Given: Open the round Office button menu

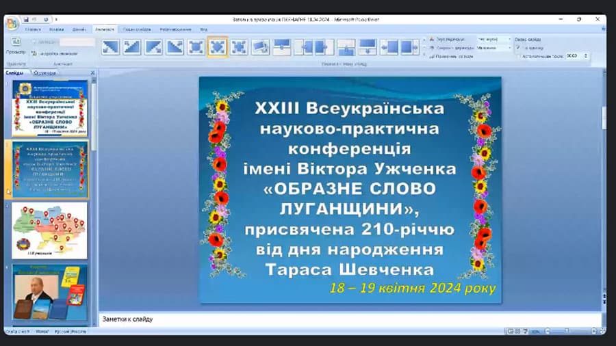Looking at the screenshot, I should 12,23.
